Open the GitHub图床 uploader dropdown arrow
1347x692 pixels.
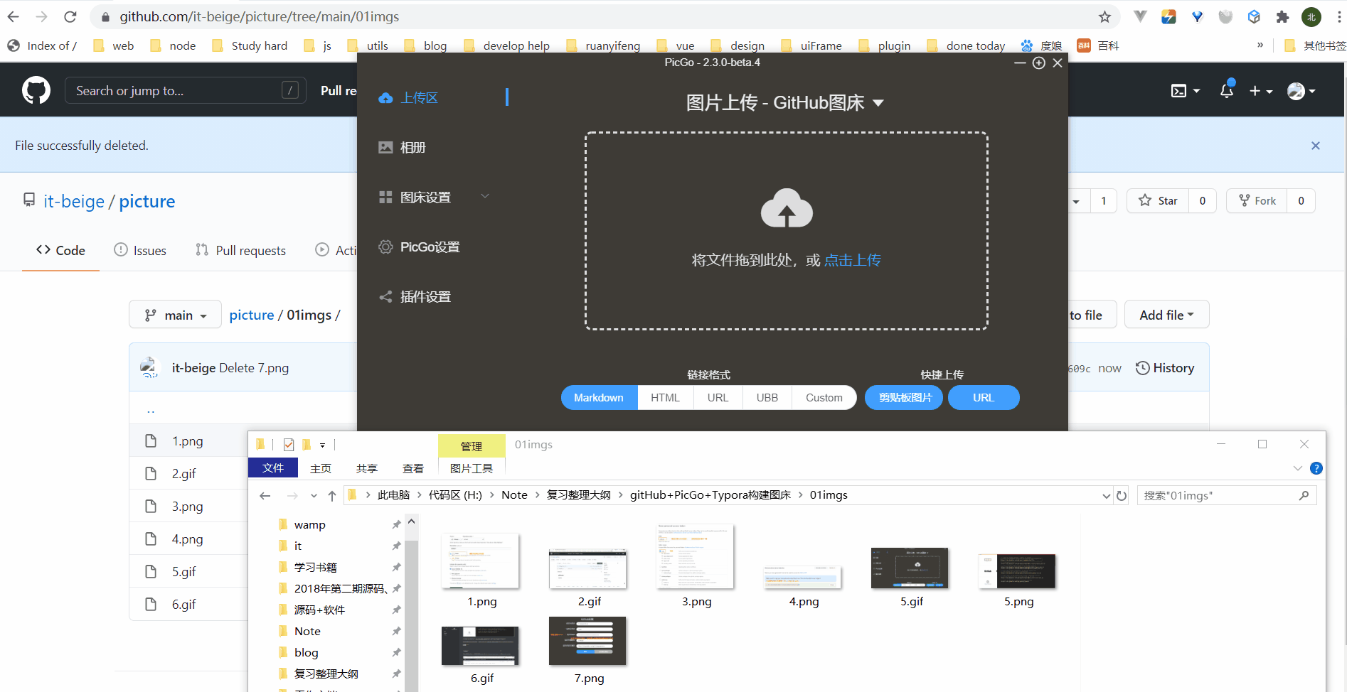(x=878, y=103)
